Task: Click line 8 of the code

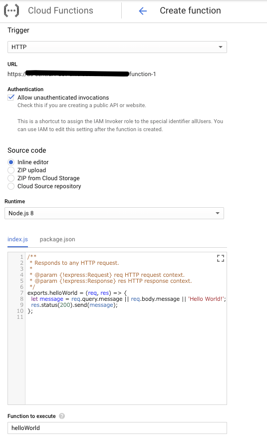Action: pyautogui.click(x=128, y=299)
